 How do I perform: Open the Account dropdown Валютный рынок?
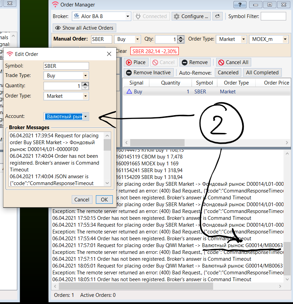tap(66, 117)
